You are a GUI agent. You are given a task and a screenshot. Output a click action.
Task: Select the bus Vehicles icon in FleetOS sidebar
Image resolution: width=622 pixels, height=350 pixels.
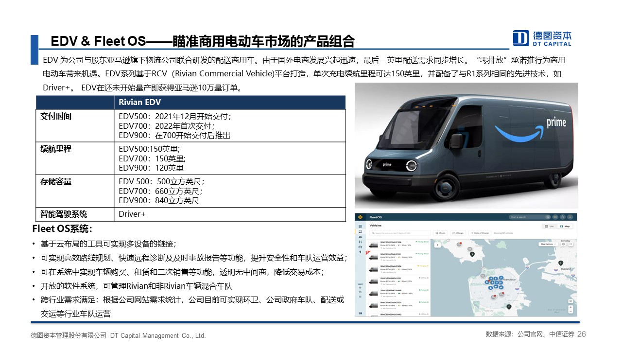360,231
